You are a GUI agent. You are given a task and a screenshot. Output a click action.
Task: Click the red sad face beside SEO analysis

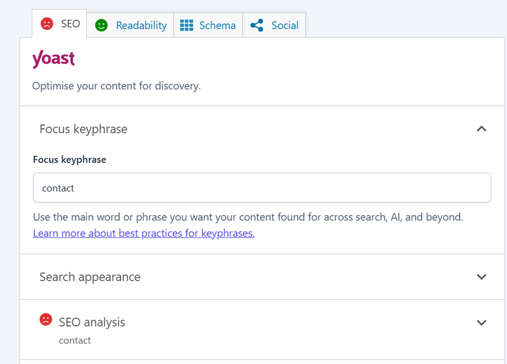(46, 320)
